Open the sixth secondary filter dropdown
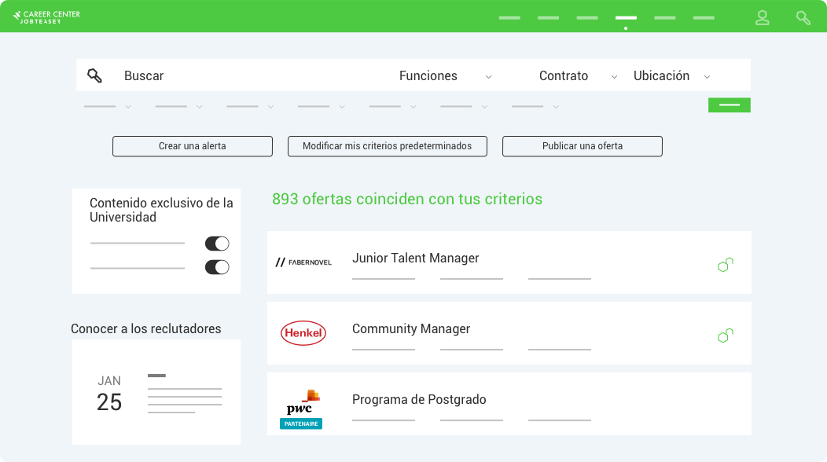Screen dimensions: 827x462 coord(464,107)
